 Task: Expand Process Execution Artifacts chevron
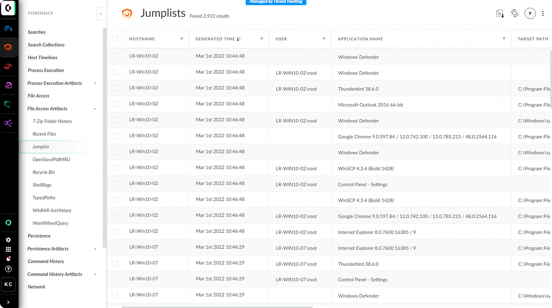(95, 83)
